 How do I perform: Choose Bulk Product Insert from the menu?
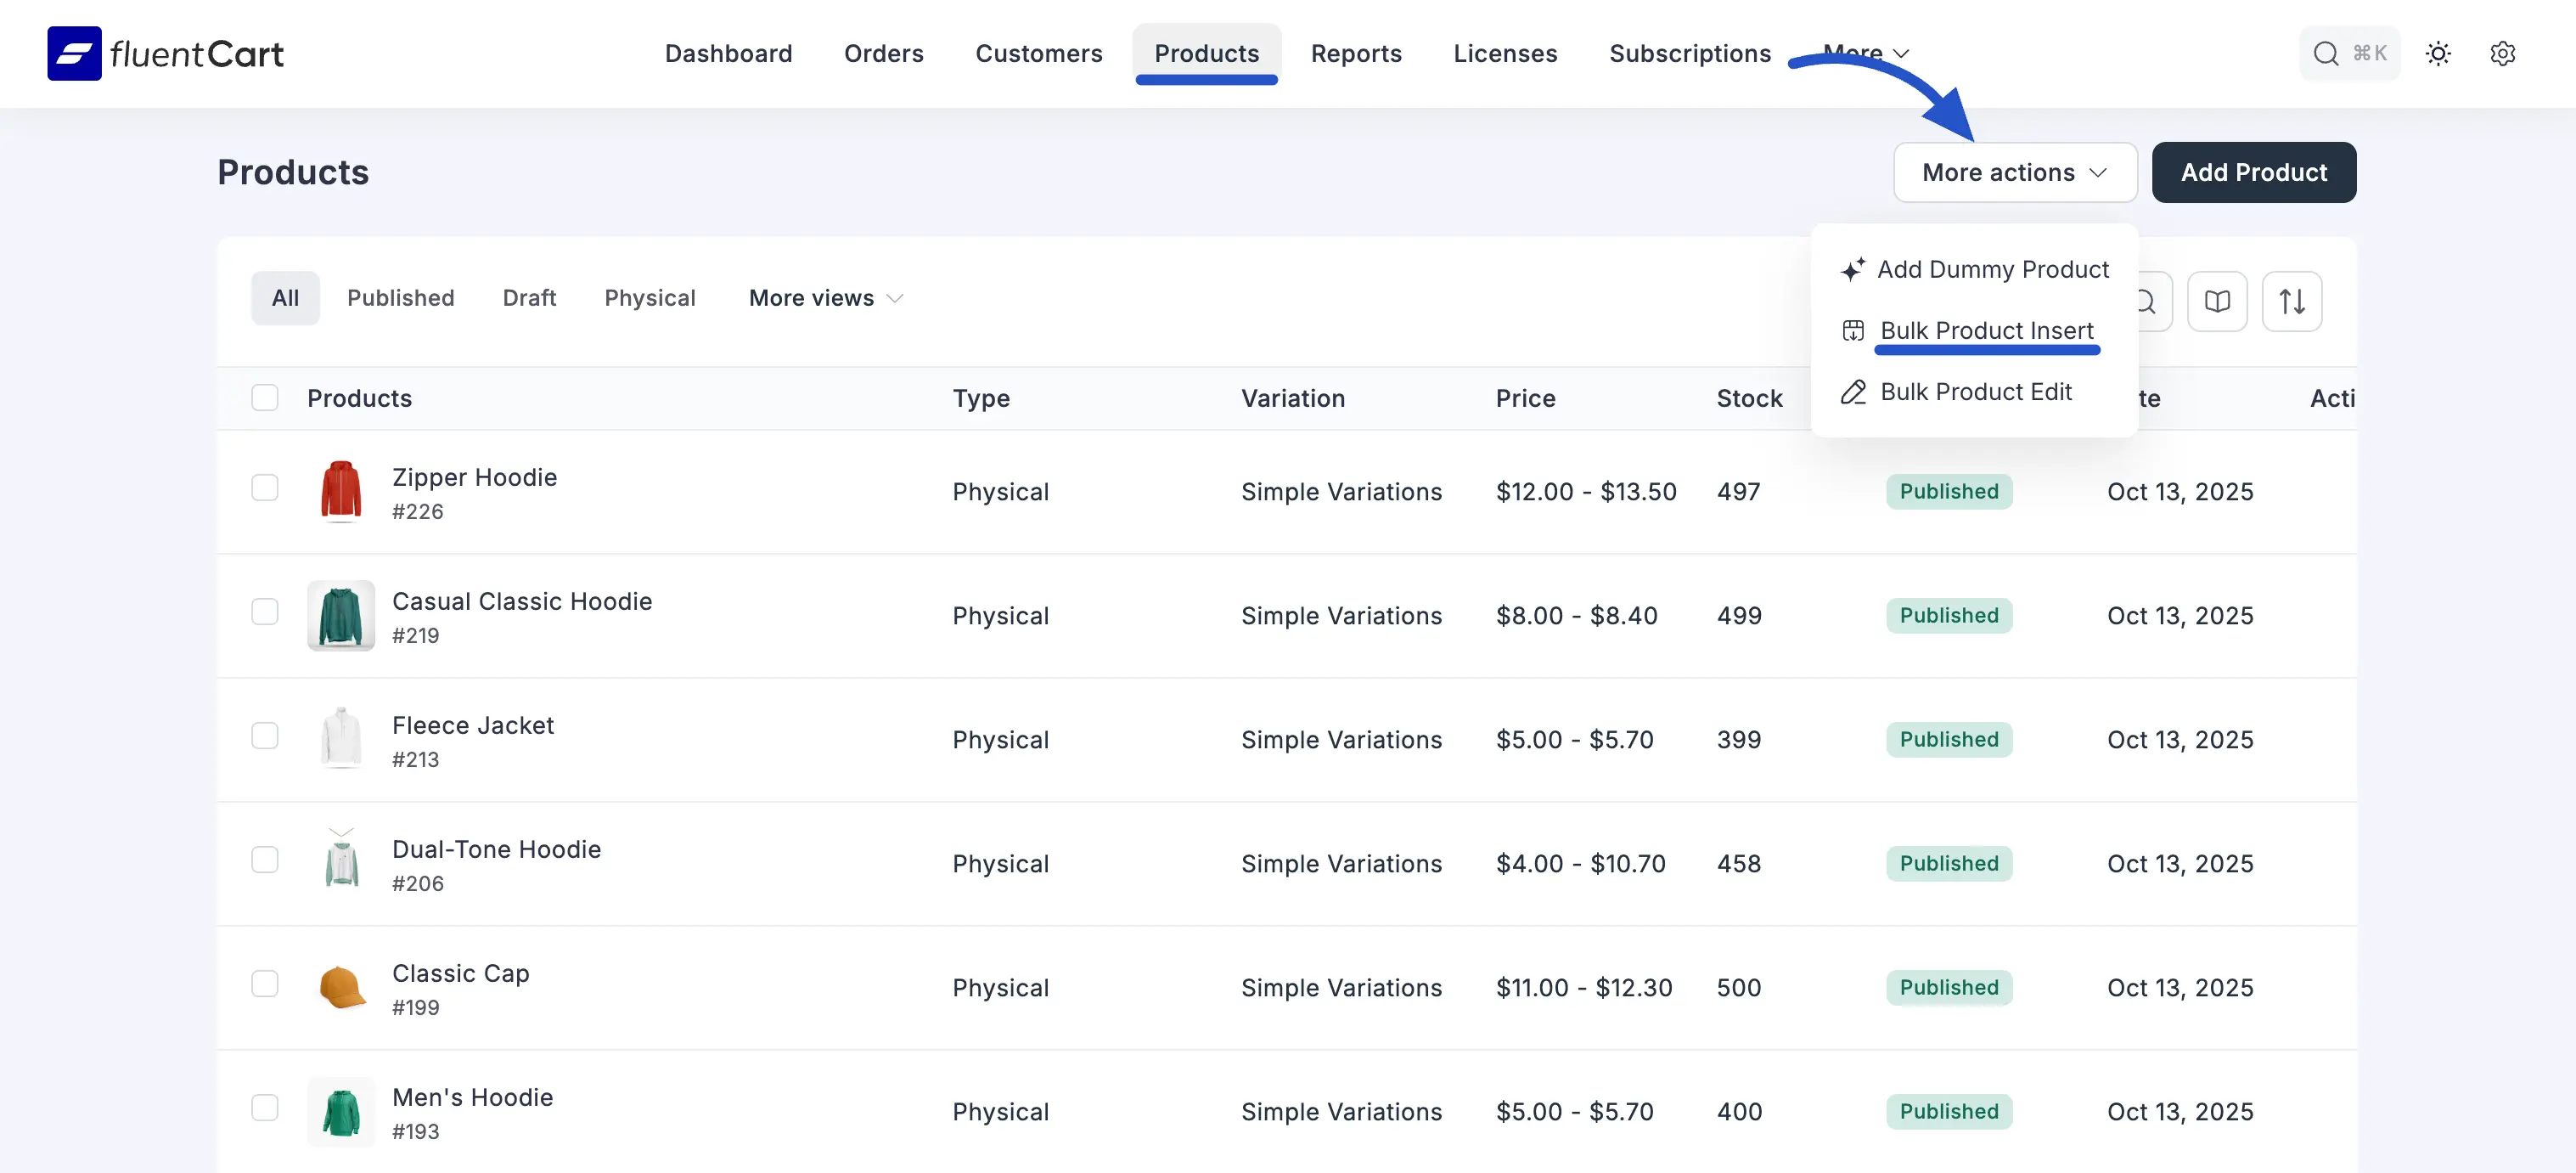(x=1985, y=331)
